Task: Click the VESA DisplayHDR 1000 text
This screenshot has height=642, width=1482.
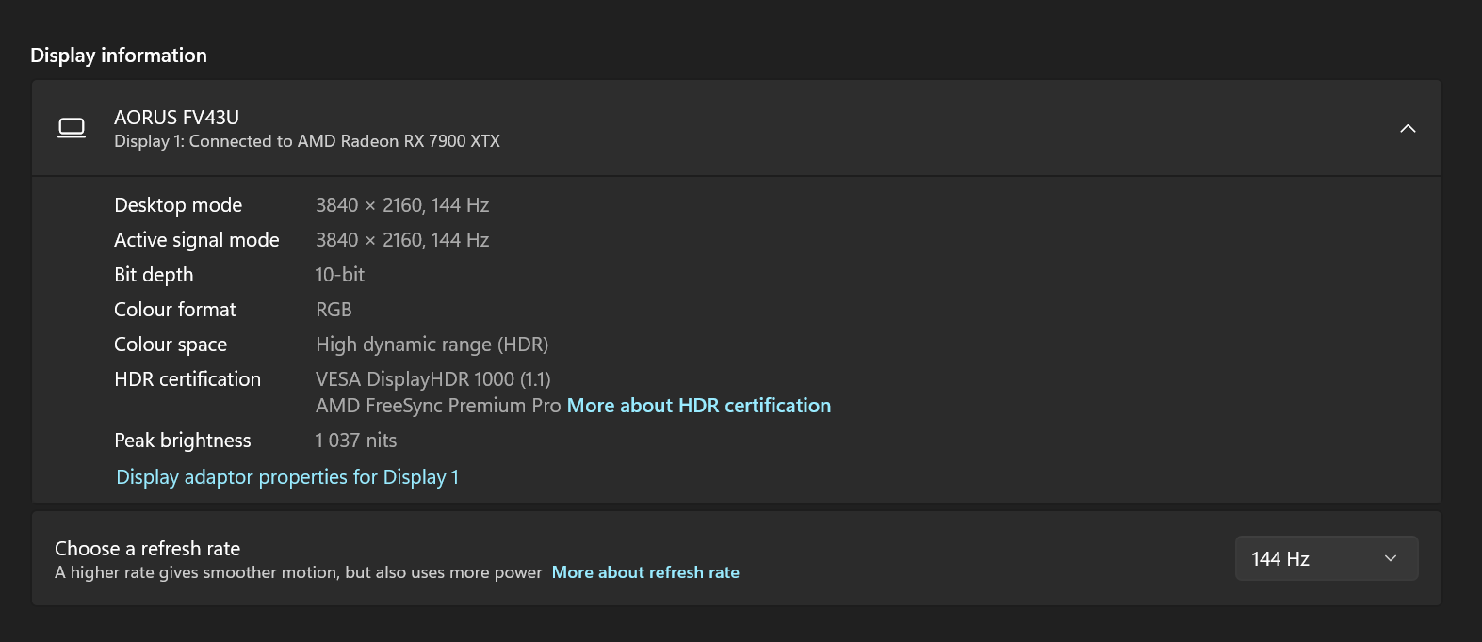Action: 432,379
